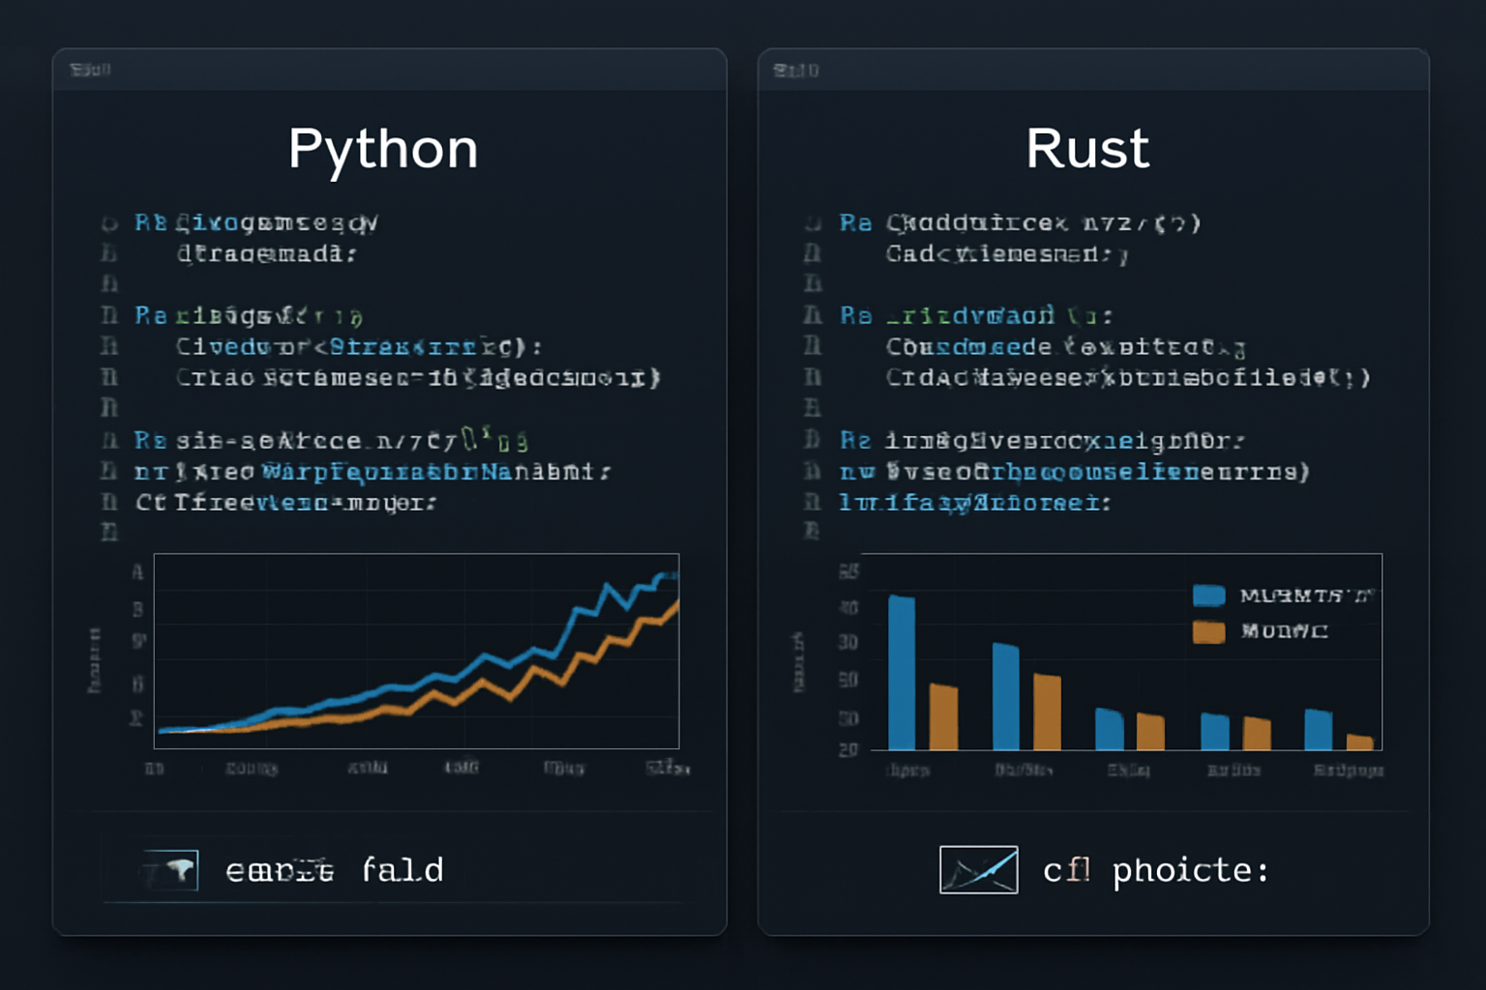Click the blue legend swatch in the Rust chart
The width and height of the screenshot is (1486, 990).
tap(1208, 596)
